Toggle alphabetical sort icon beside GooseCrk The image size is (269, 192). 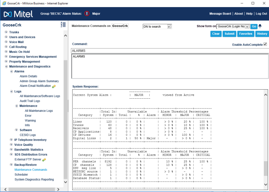point(63,25)
